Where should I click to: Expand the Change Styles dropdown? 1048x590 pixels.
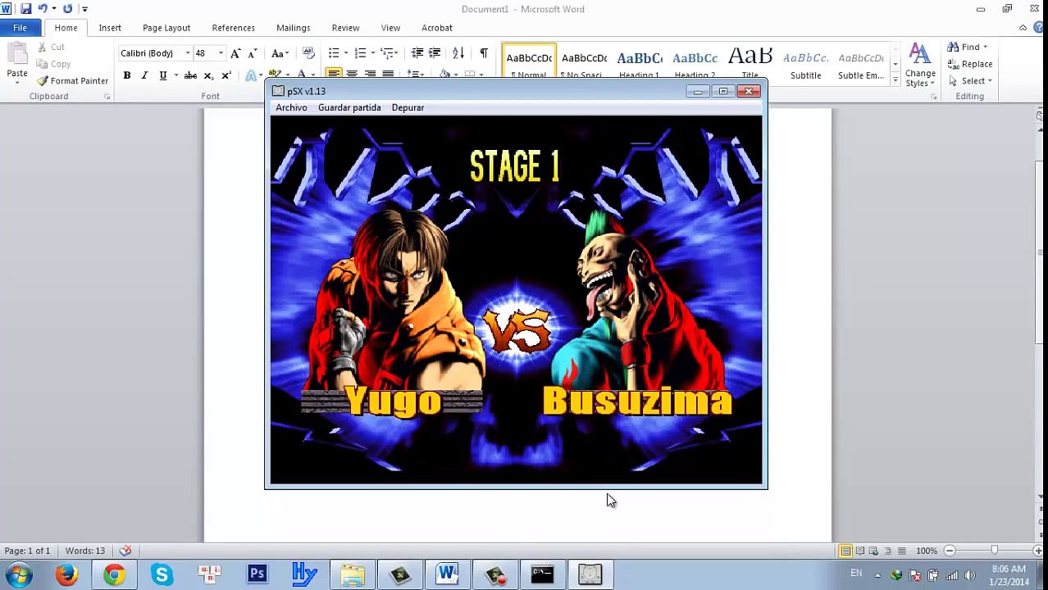click(x=920, y=66)
